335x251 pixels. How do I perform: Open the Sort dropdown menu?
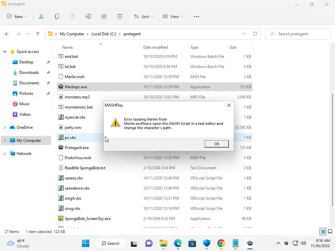coord(143,16)
